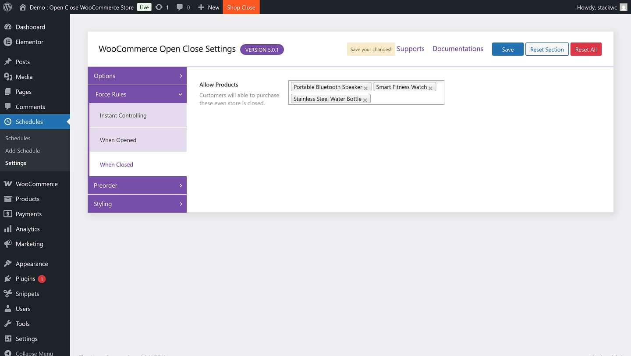
Task: Click the Allow Products label
Action: click(219, 85)
